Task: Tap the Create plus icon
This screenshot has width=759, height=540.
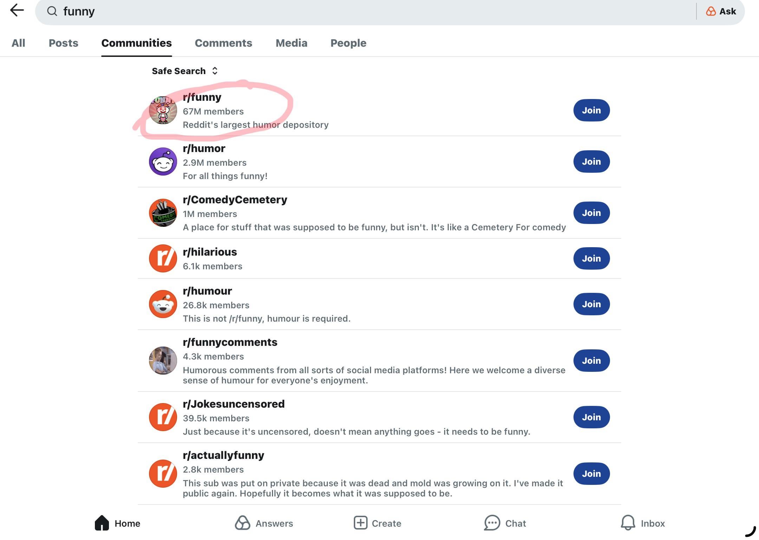Action: click(361, 523)
